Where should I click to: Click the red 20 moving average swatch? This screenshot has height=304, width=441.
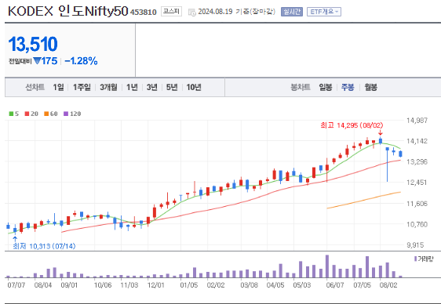coord(27,114)
